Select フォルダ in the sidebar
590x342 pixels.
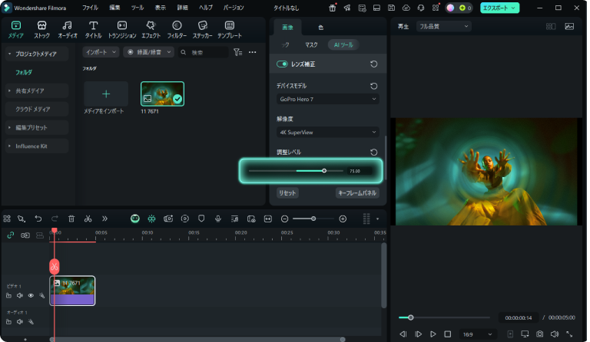(24, 72)
